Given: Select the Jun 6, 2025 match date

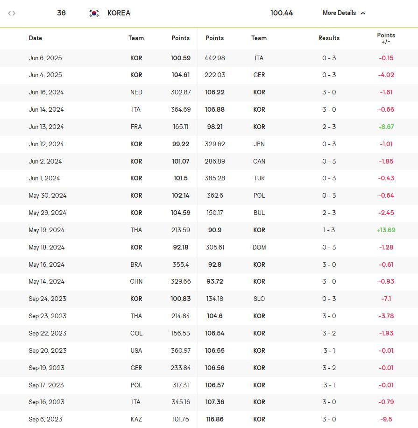Looking at the screenshot, I should click(x=45, y=58).
